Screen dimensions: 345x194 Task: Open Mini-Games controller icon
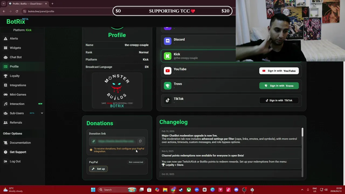click(x=5, y=95)
